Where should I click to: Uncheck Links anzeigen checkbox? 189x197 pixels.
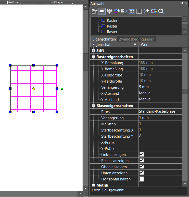142,154
